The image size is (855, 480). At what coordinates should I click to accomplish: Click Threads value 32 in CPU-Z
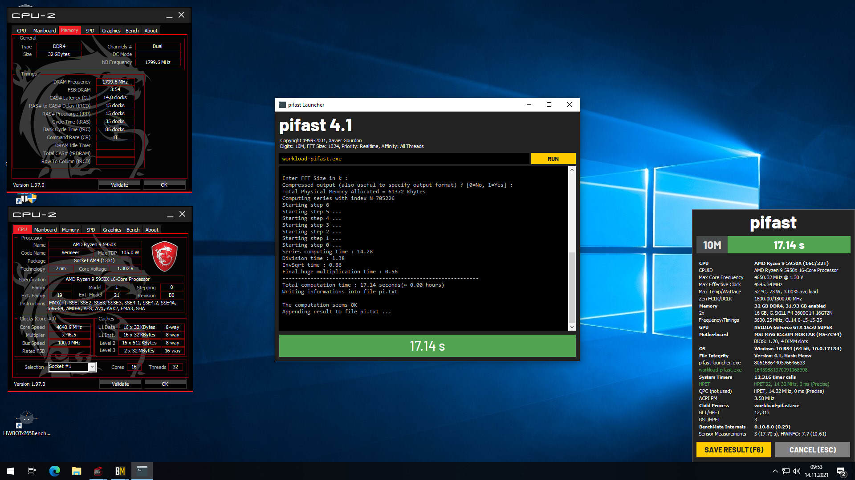[175, 367]
